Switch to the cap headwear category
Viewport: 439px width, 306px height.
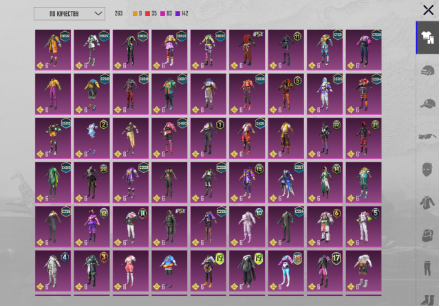(x=427, y=103)
